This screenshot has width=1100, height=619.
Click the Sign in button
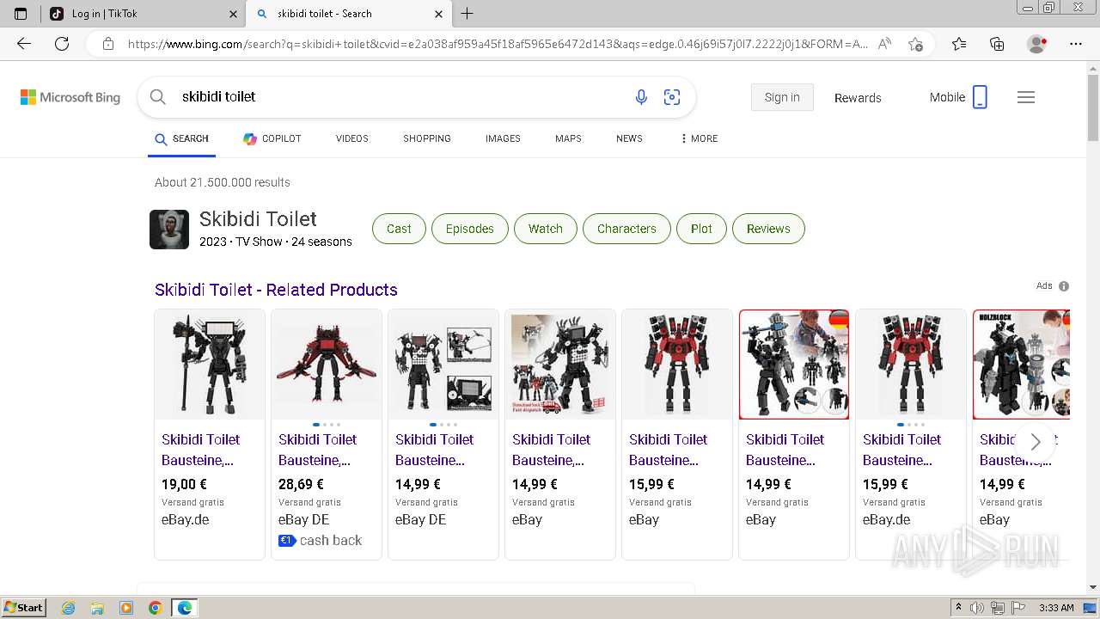[x=782, y=97]
